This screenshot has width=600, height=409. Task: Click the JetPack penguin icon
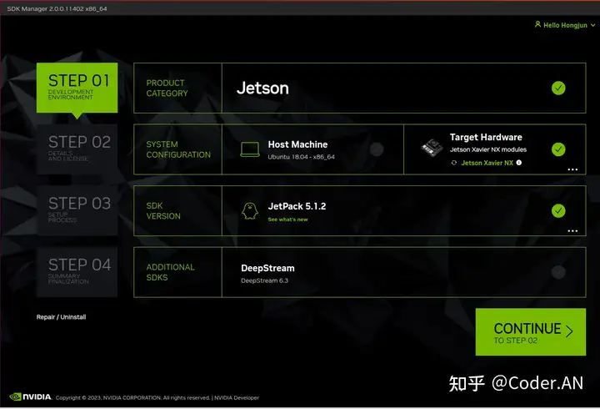coord(250,211)
